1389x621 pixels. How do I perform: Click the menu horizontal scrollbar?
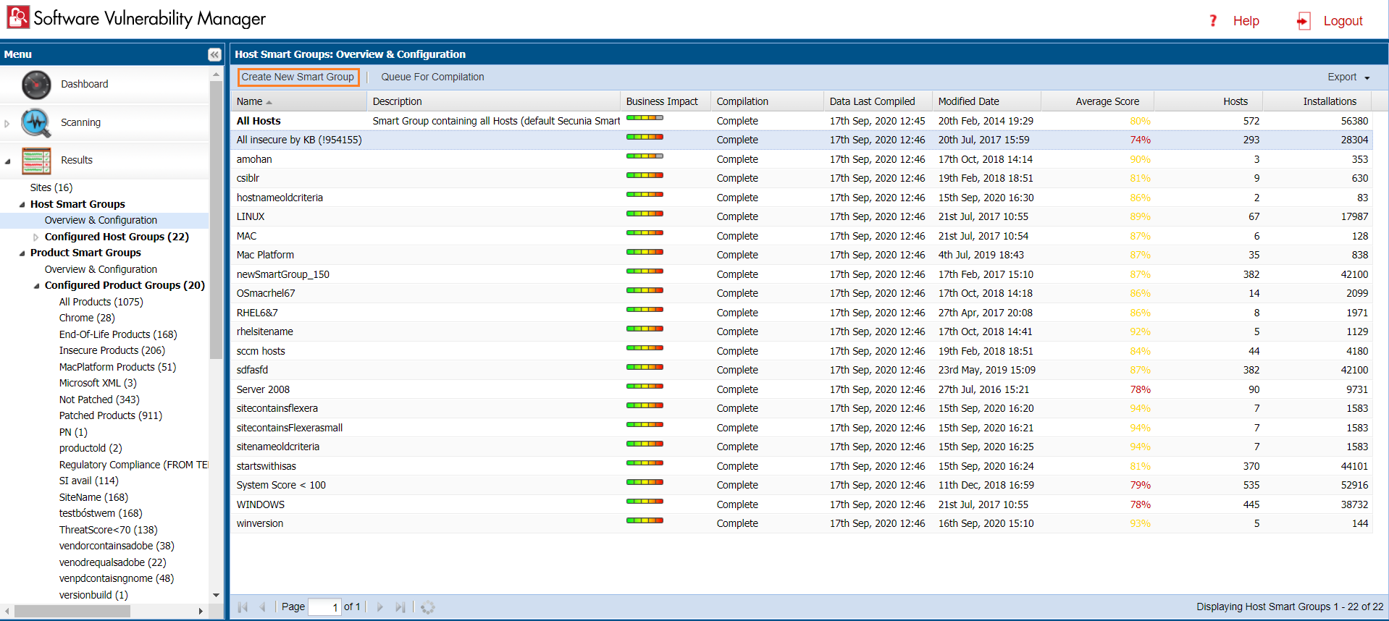pyautogui.click(x=72, y=612)
